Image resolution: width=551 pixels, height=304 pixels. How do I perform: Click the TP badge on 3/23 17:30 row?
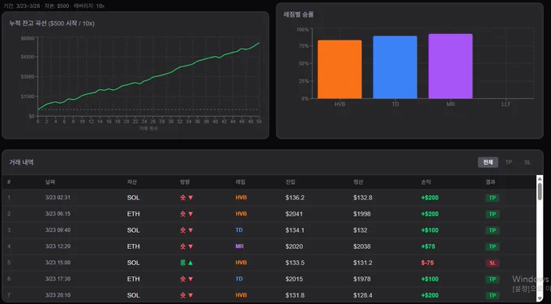pyautogui.click(x=493, y=279)
